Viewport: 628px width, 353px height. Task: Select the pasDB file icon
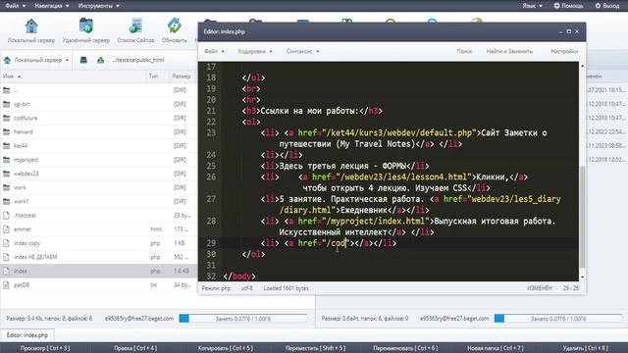[x=7, y=285]
